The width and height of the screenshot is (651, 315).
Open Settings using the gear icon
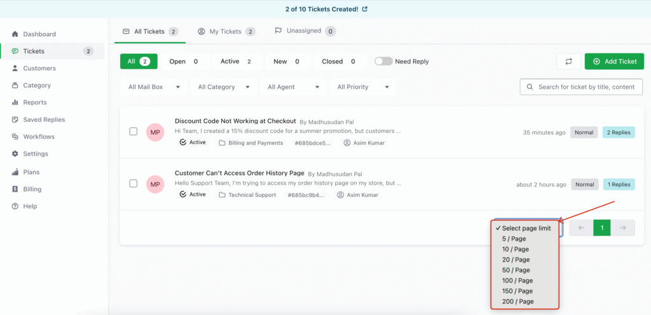[x=15, y=154]
